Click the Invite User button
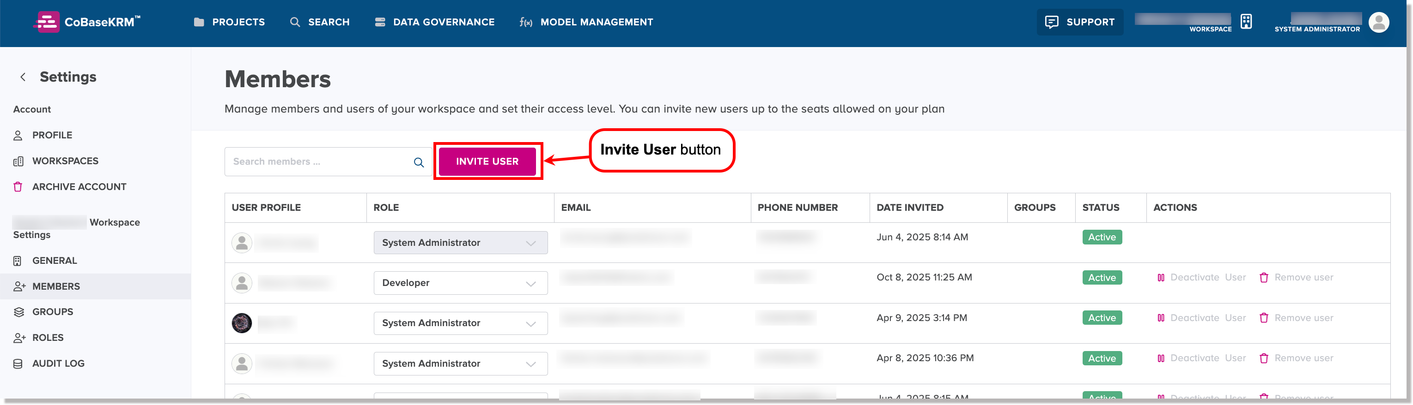This screenshot has height=405, width=1413. (487, 161)
